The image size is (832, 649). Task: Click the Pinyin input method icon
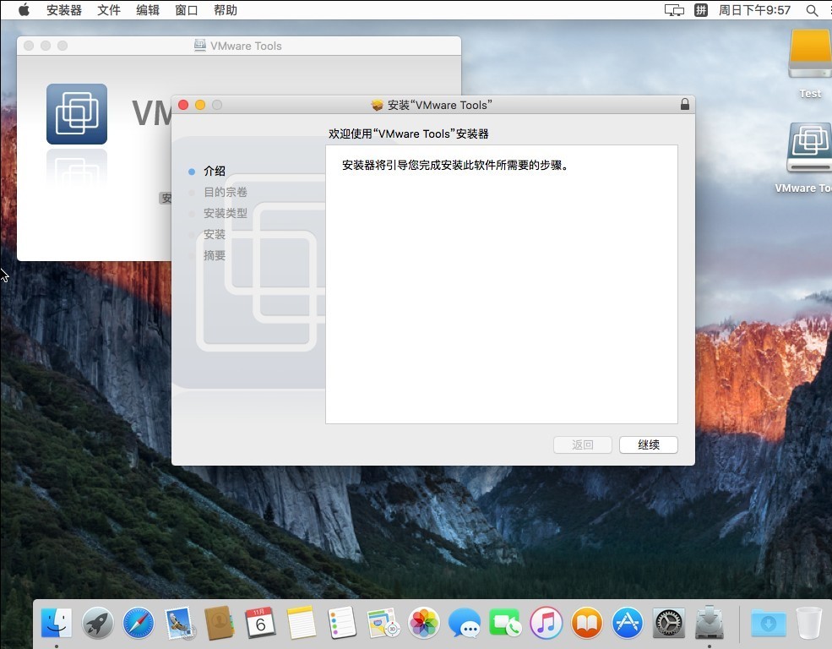[700, 10]
